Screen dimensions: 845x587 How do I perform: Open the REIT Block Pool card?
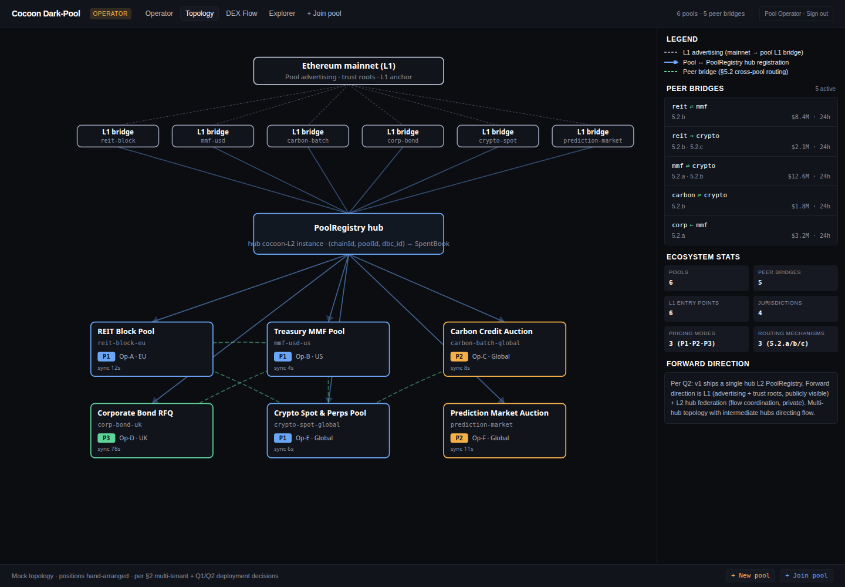pos(152,349)
